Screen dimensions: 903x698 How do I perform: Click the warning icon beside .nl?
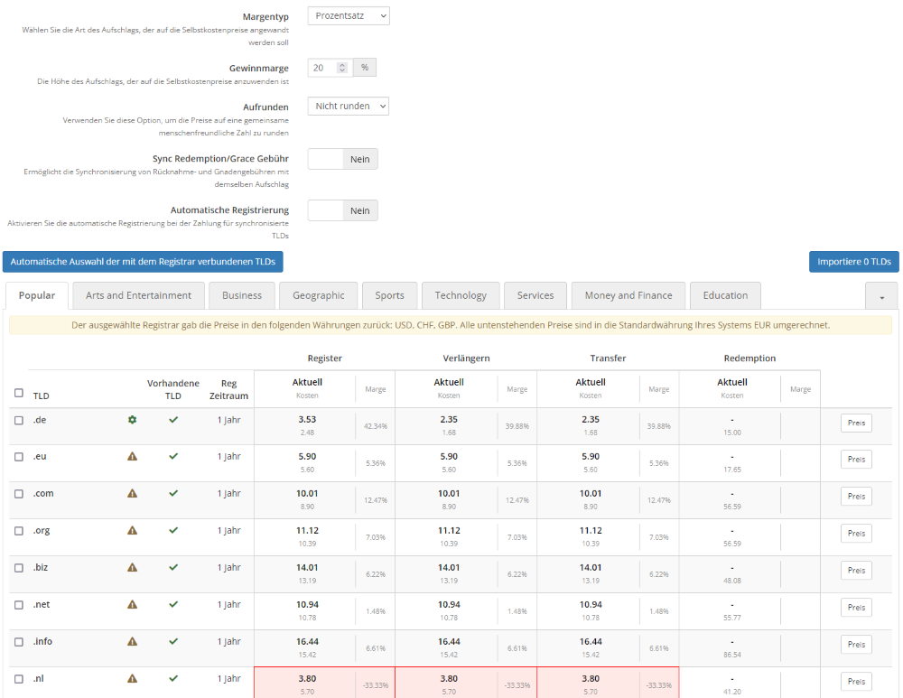pos(132,678)
